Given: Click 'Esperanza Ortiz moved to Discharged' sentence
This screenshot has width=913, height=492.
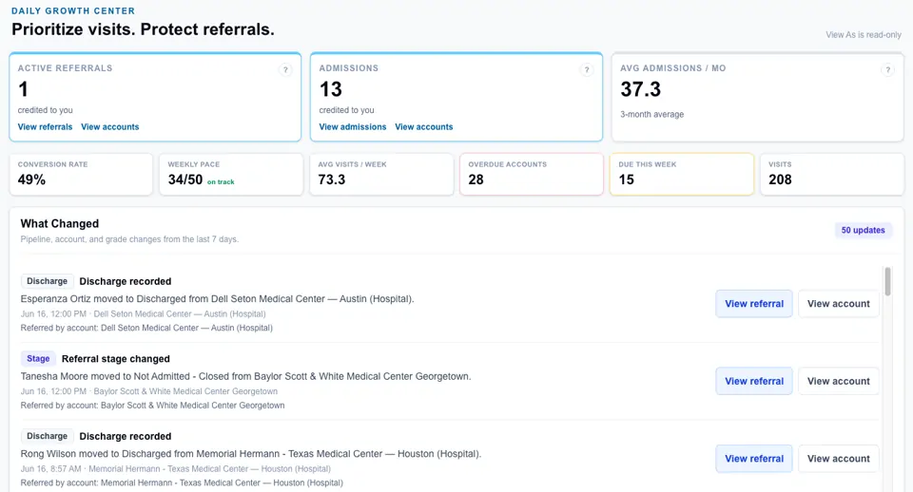Looking at the screenshot, I should tap(217, 299).
